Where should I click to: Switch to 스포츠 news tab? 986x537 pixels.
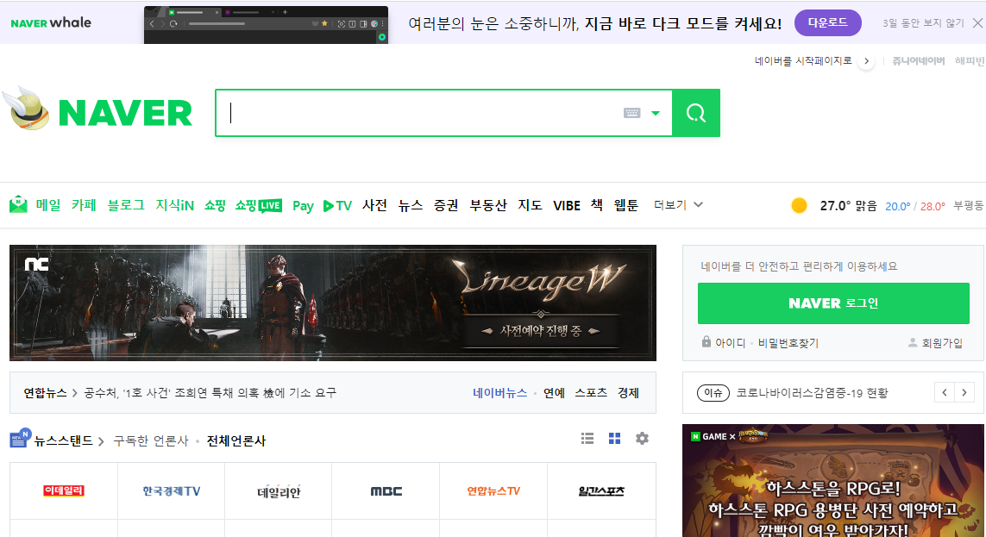[591, 392]
